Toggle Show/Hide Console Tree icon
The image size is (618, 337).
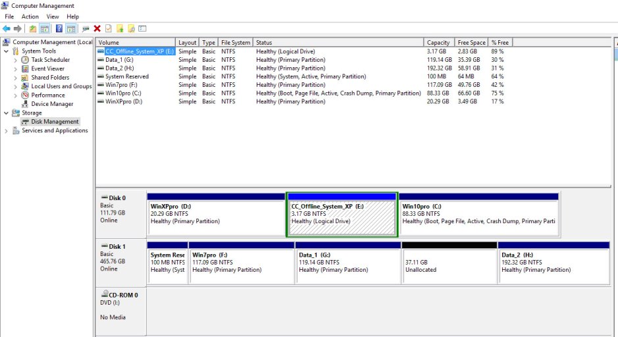click(x=45, y=29)
